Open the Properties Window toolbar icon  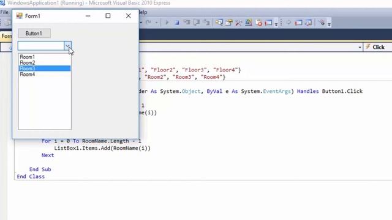(x=228, y=23)
